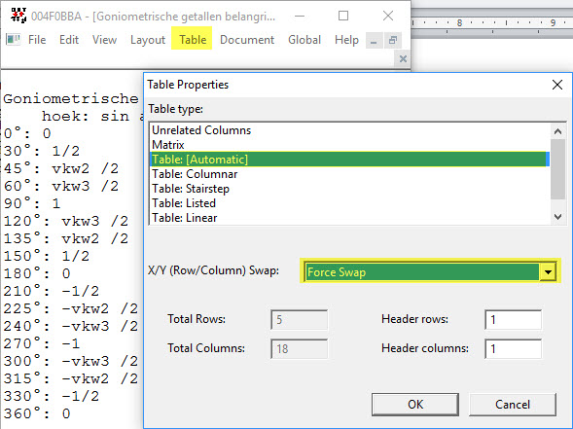Viewport: 573px width, 429px height.
Task: Open the highlighted Table menu
Action: (x=192, y=38)
